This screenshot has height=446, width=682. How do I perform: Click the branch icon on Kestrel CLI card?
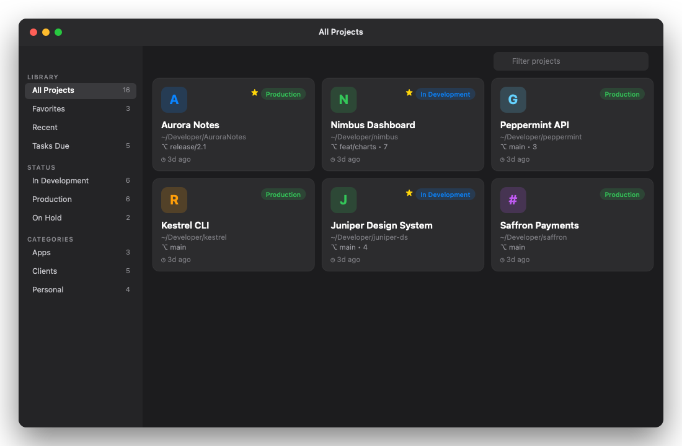[x=164, y=247]
